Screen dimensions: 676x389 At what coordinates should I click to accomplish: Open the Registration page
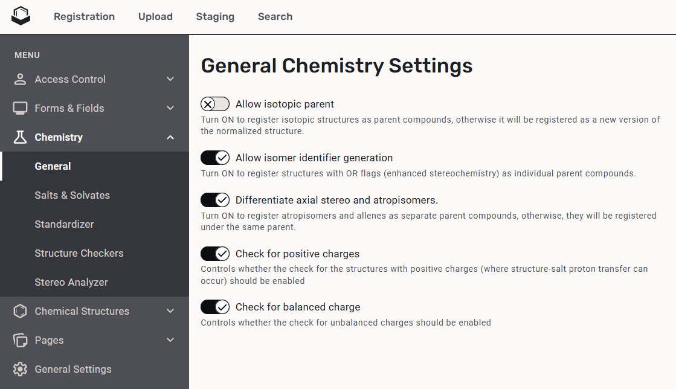pos(84,16)
